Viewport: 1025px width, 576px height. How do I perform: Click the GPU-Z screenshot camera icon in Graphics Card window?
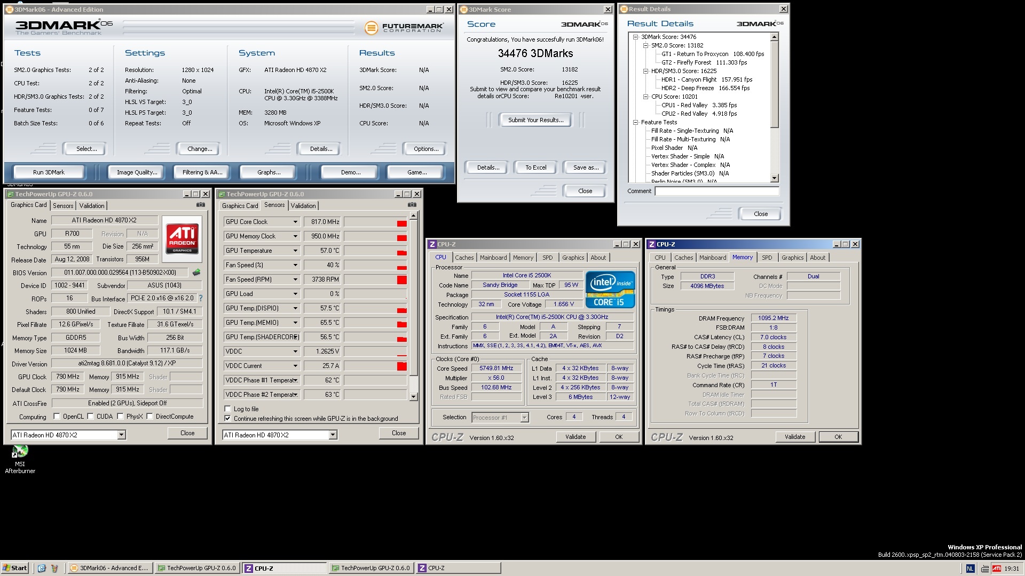tap(200, 205)
